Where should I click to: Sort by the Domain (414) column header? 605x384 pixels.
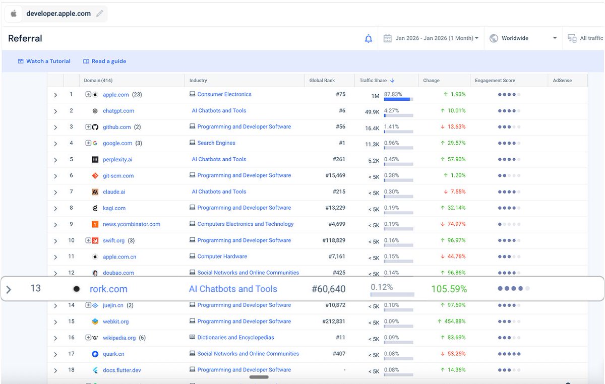pos(98,81)
